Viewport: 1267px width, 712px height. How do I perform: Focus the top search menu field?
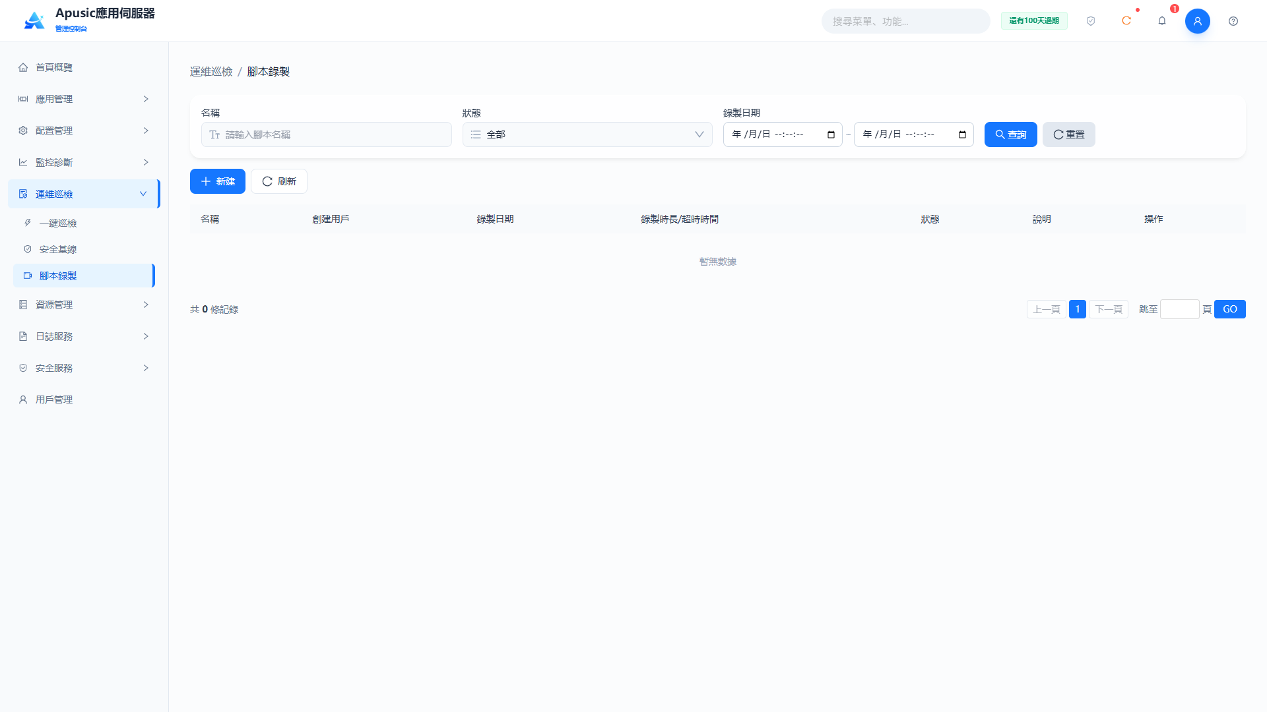click(905, 21)
